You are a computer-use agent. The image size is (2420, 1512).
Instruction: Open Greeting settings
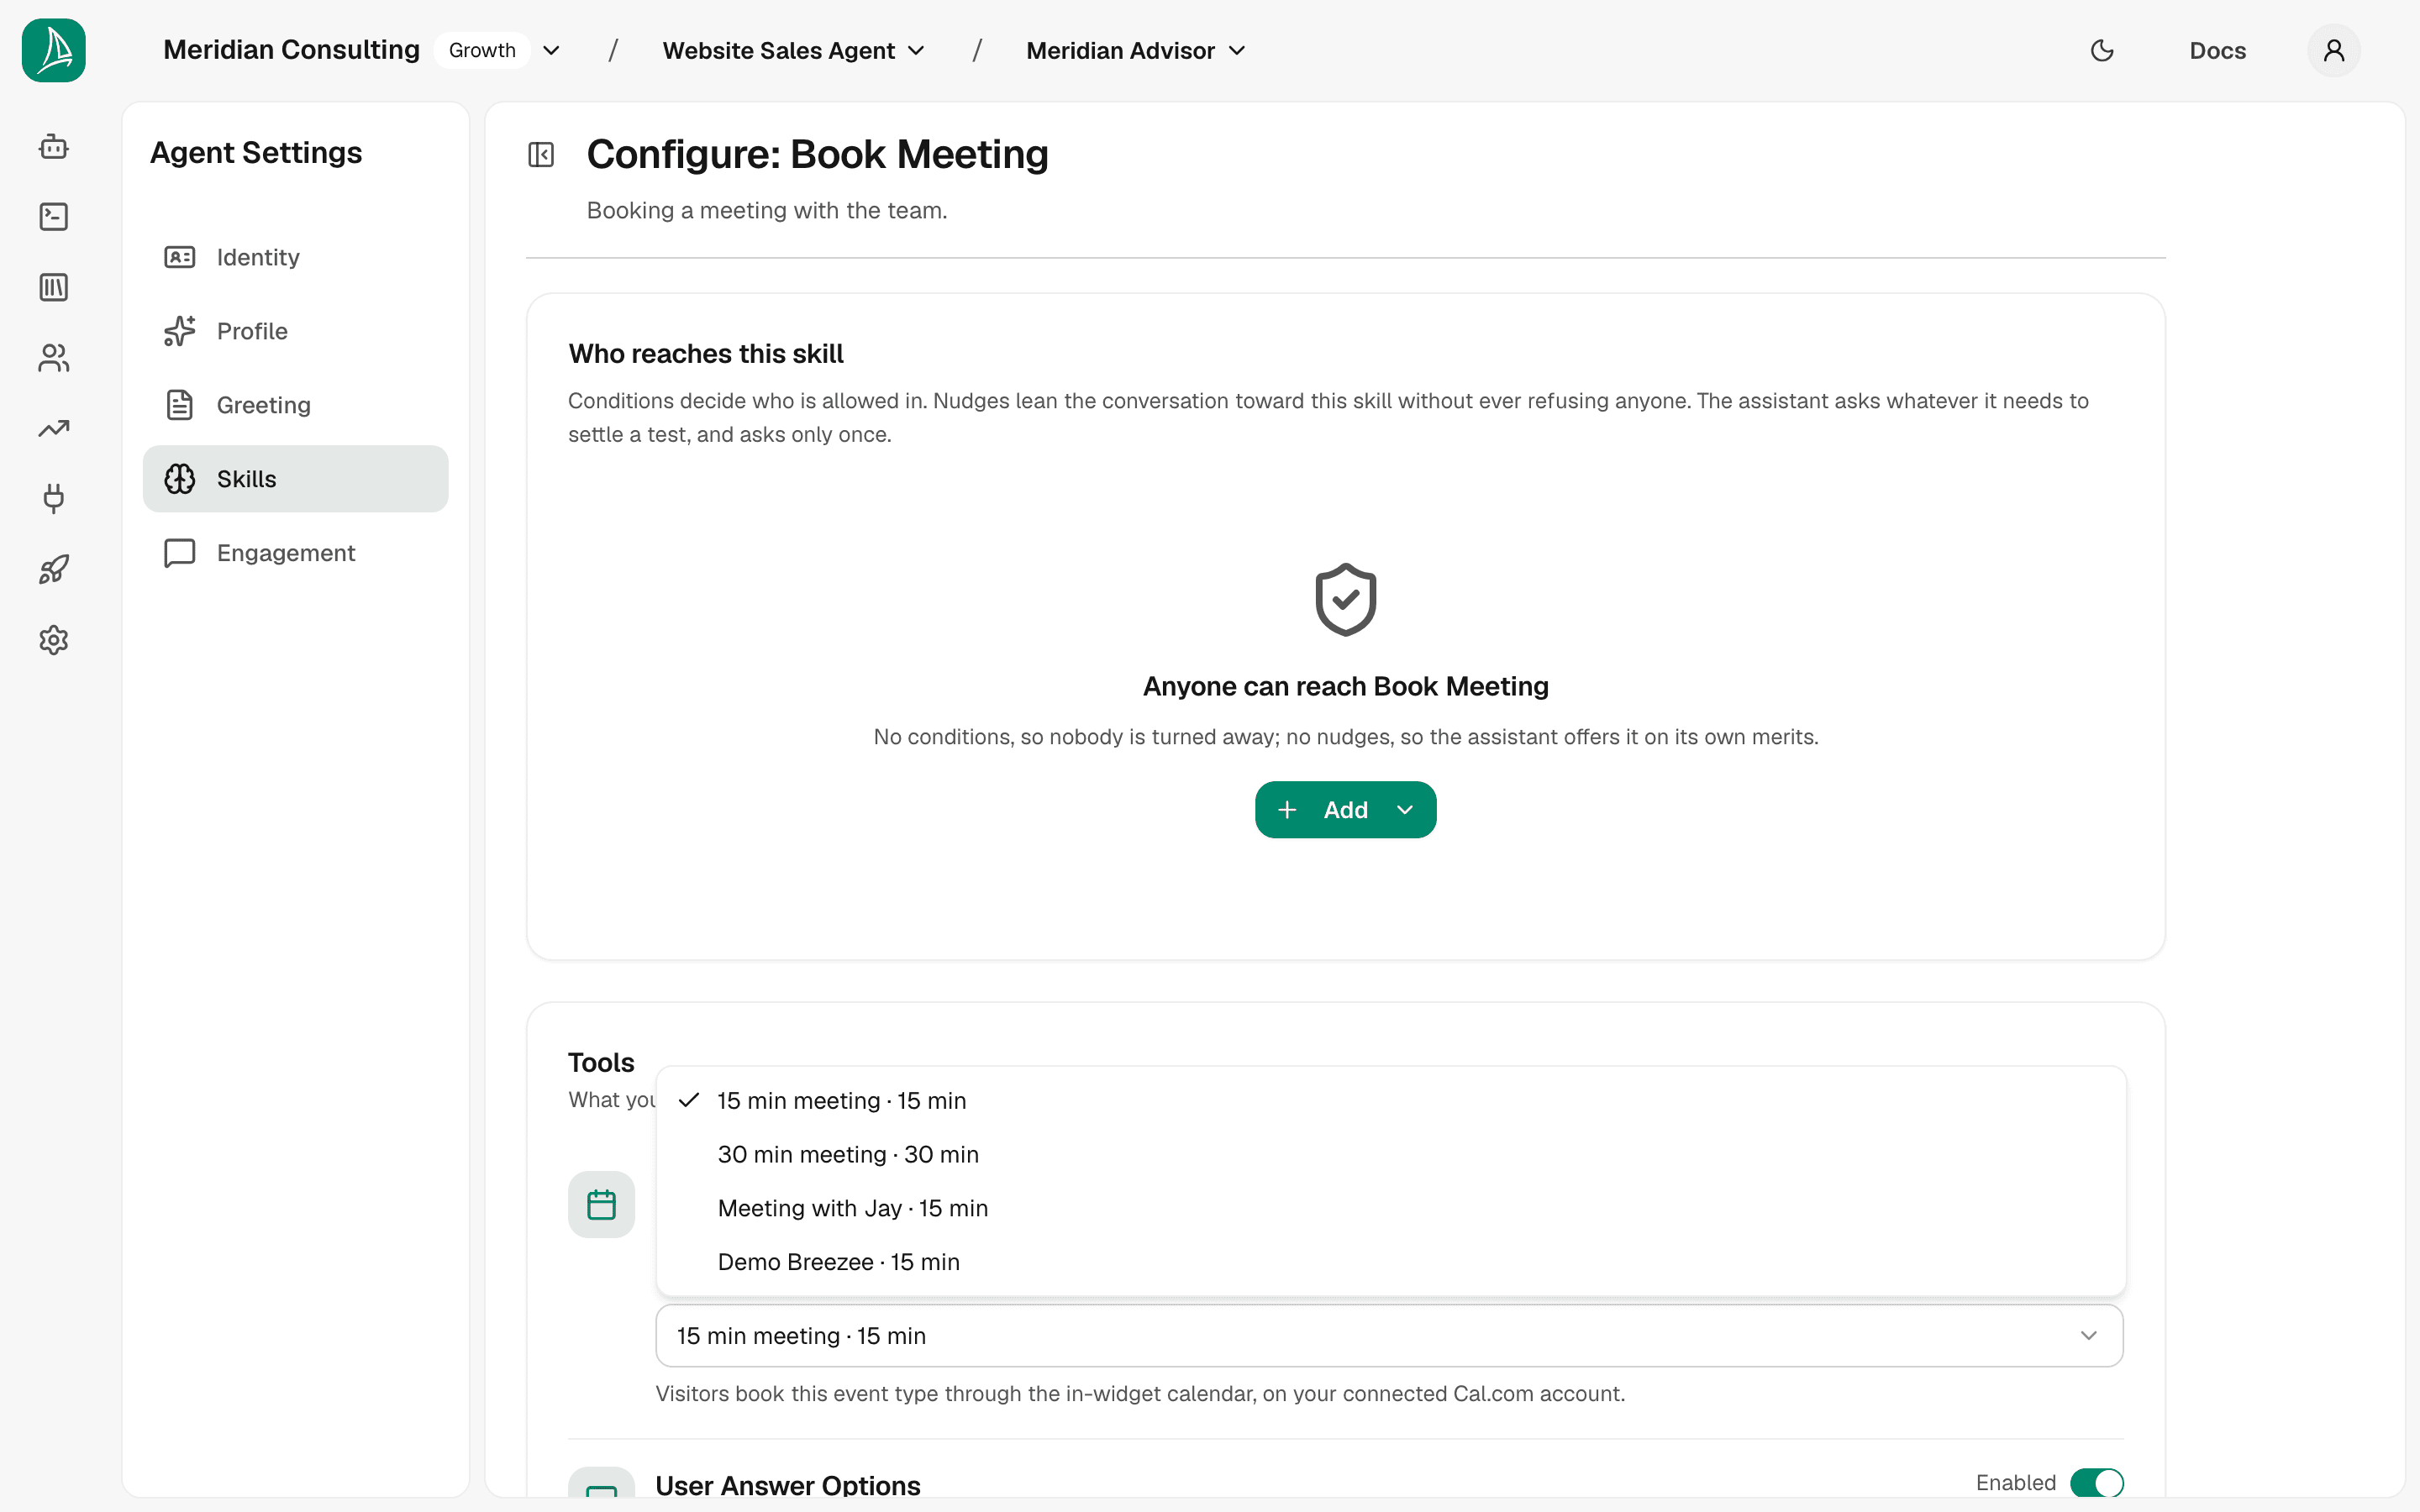[x=295, y=405]
